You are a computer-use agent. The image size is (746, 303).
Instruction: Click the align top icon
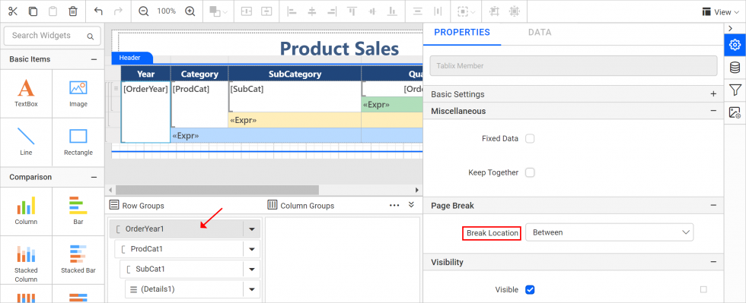pos(352,11)
